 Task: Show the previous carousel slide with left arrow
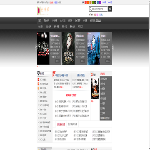pyautogui.click(x=36, y=48)
